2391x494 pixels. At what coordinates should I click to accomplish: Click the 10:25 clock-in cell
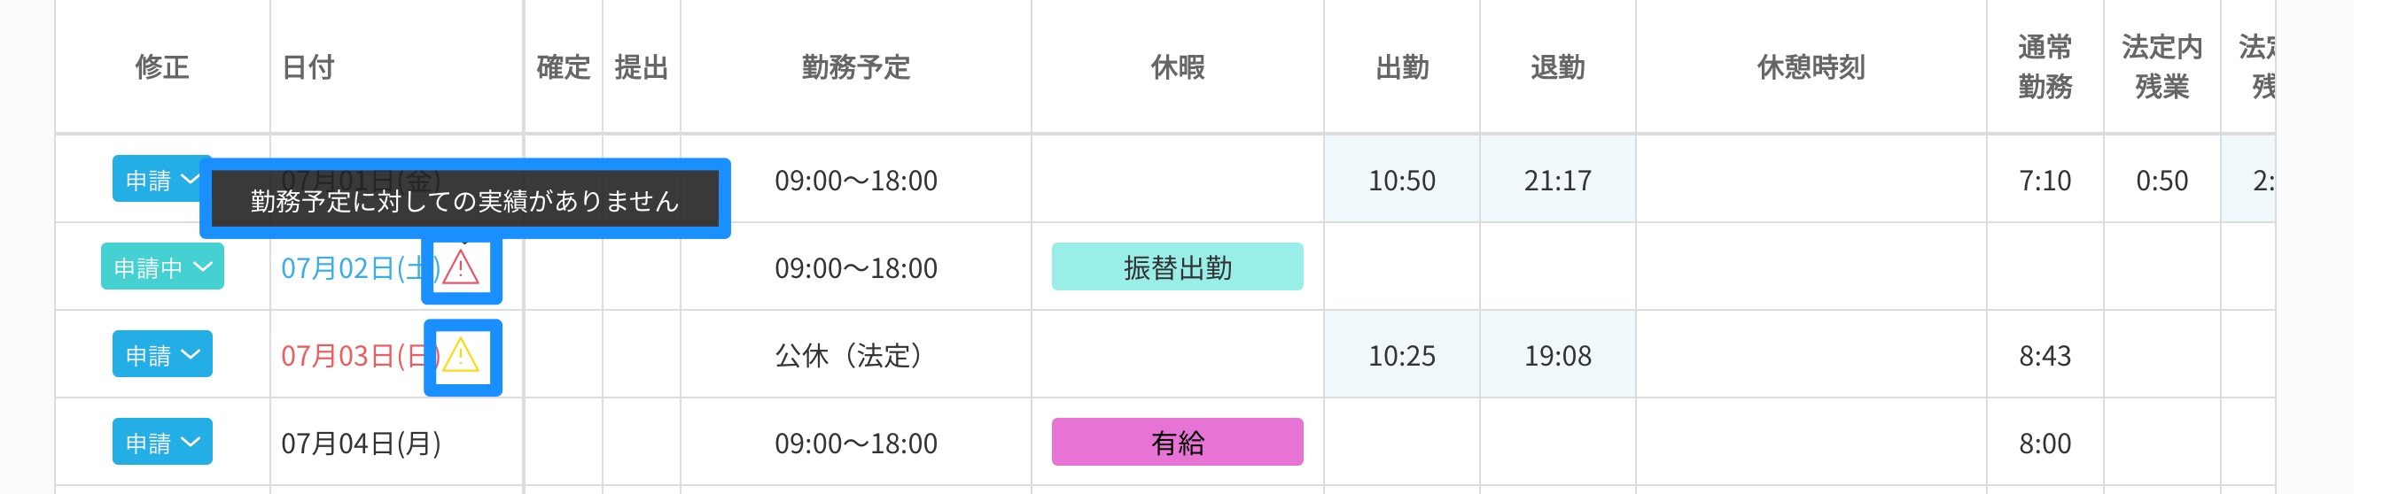(x=1400, y=356)
